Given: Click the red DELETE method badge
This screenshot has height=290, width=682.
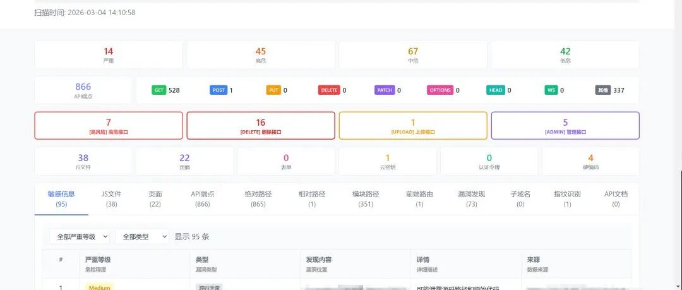Looking at the screenshot, I should tap(329, 90).
